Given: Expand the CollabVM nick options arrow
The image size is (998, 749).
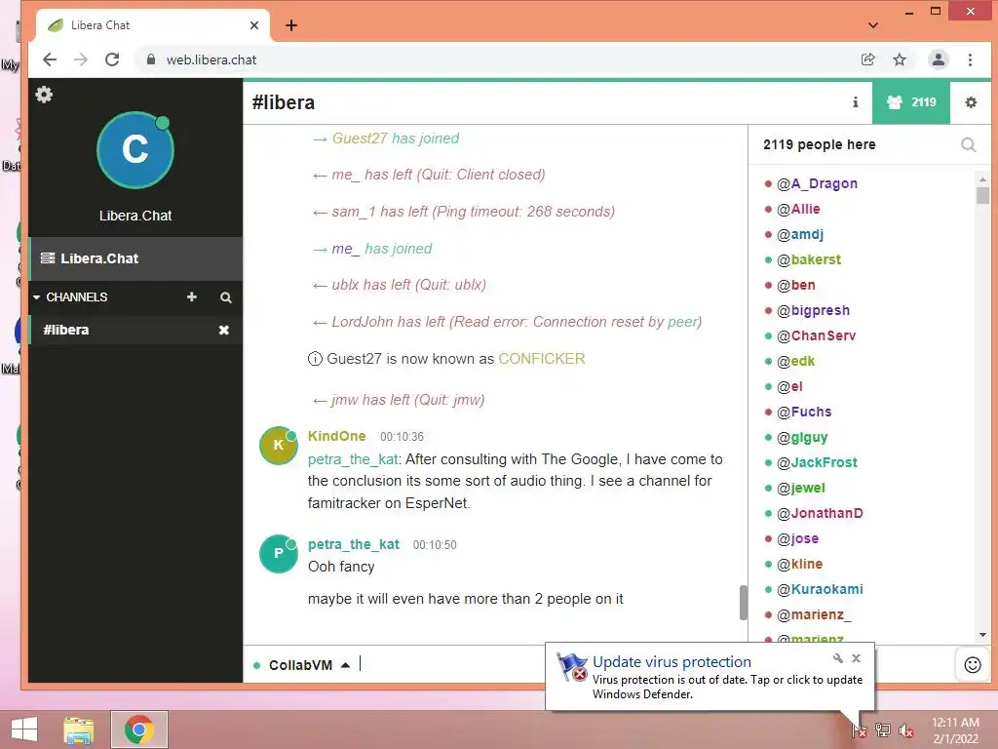Looking at the screenshot, I should (x=345, y=665).
